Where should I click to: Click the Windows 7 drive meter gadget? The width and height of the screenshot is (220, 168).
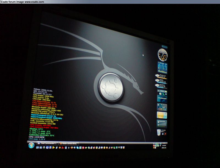coord(161,76)
